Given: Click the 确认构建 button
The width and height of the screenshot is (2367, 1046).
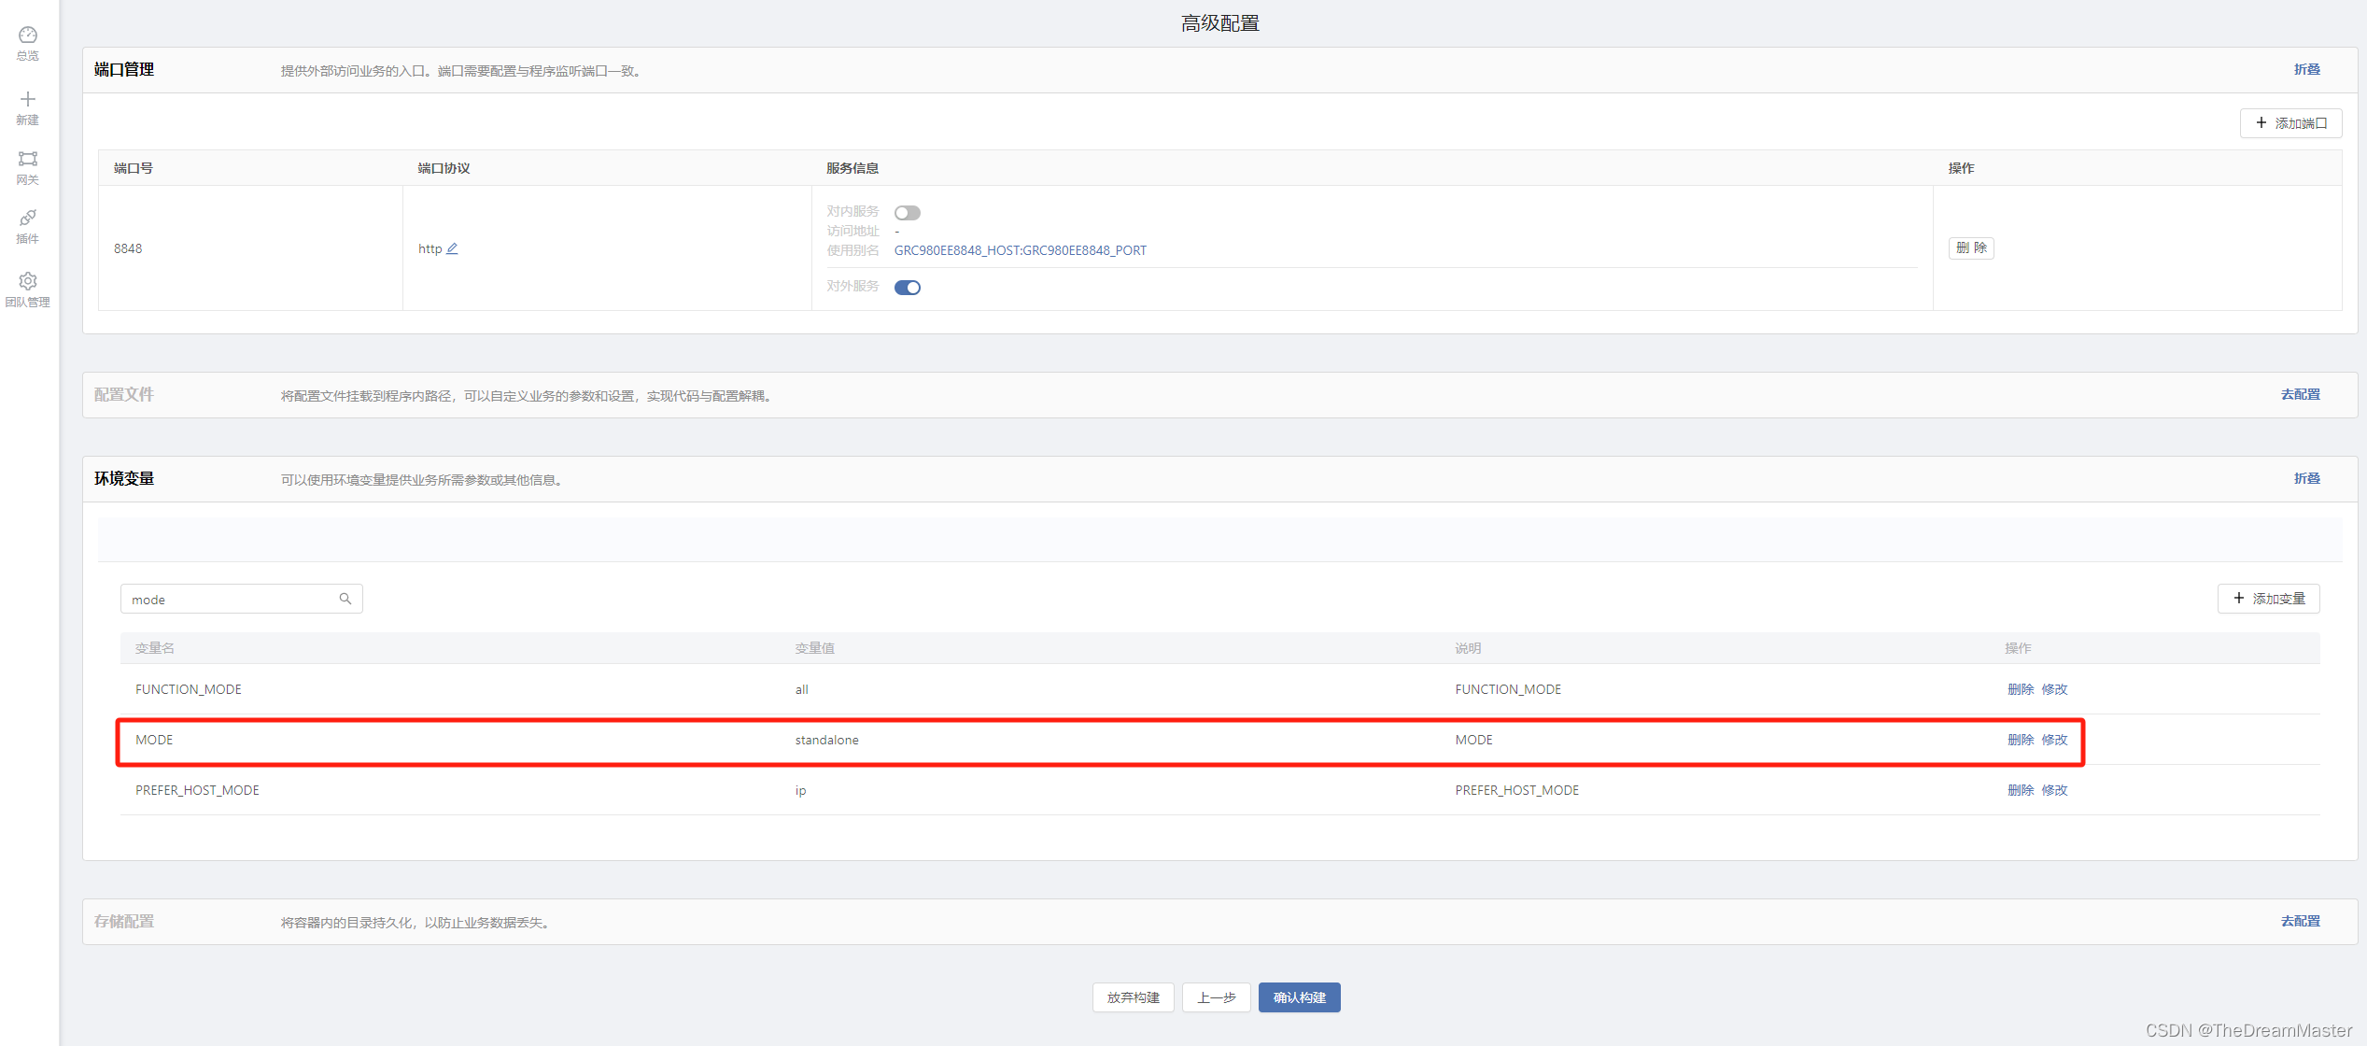Looking at the screenshot, I should [1299, 997].
